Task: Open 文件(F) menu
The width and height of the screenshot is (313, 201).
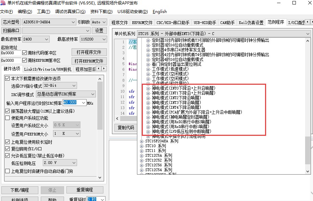Action: [7, 12]
